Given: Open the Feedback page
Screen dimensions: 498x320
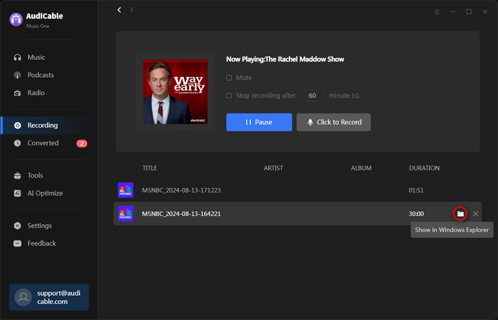Looking at the screenshot, I should coord(35,243).
